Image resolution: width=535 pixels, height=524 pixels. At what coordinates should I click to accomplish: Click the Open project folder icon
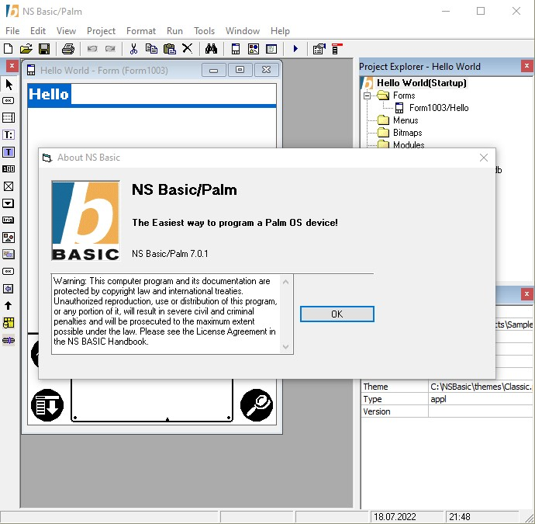(x=26, y=49)
